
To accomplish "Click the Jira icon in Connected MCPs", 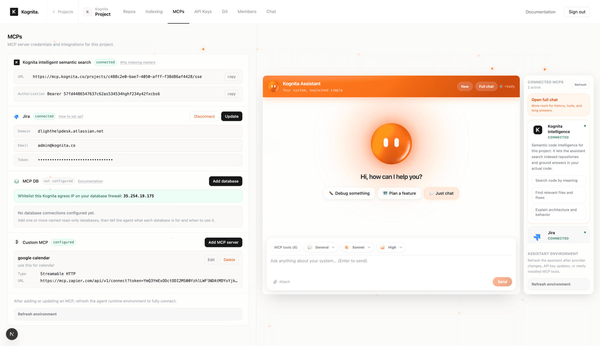I will pyautogui.click(x=537, y=237).
